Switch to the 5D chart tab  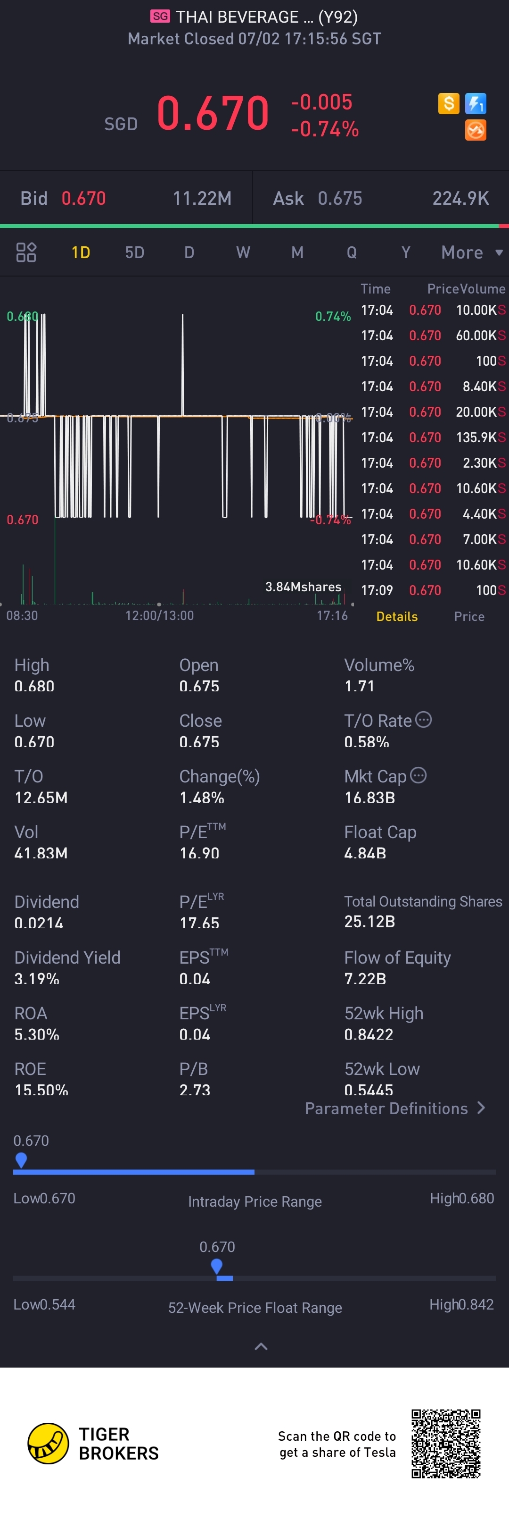134,252
